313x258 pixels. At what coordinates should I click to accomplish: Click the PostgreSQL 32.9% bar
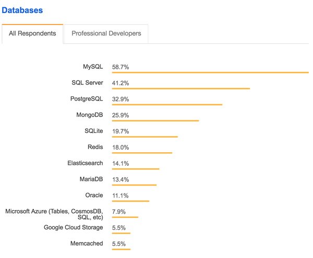[167, 105]
